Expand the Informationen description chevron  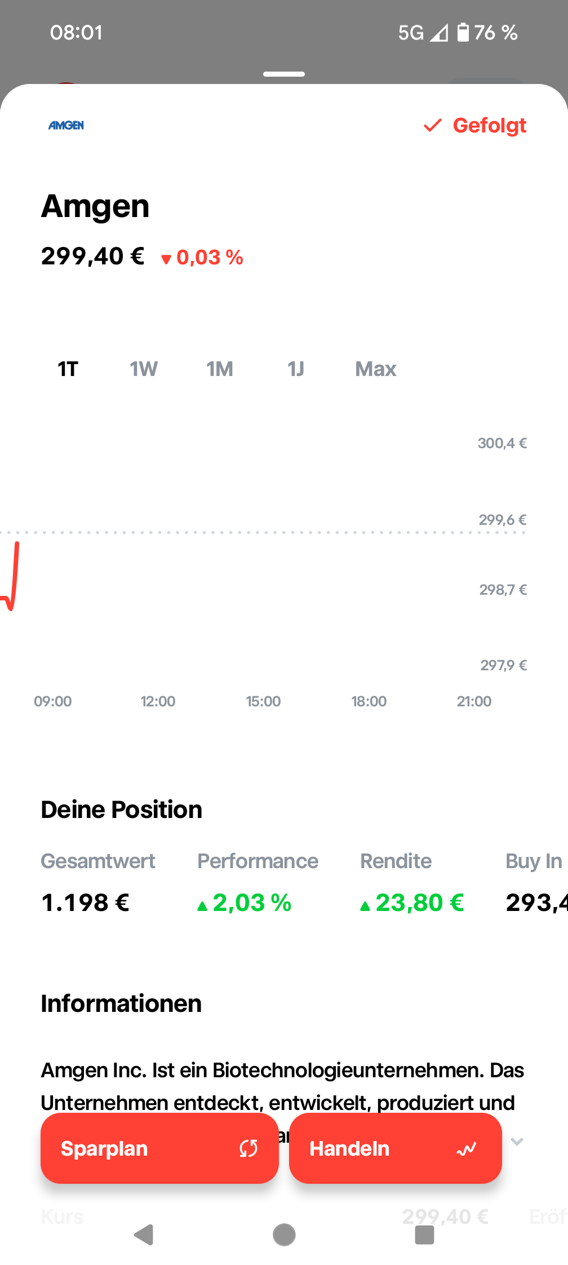(x=517, y=1142)
